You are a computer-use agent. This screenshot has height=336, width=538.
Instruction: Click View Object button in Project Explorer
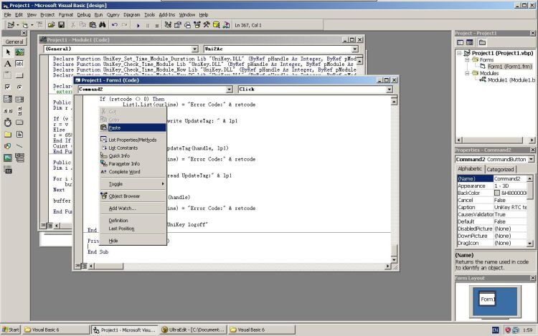(x=470, y=42)
